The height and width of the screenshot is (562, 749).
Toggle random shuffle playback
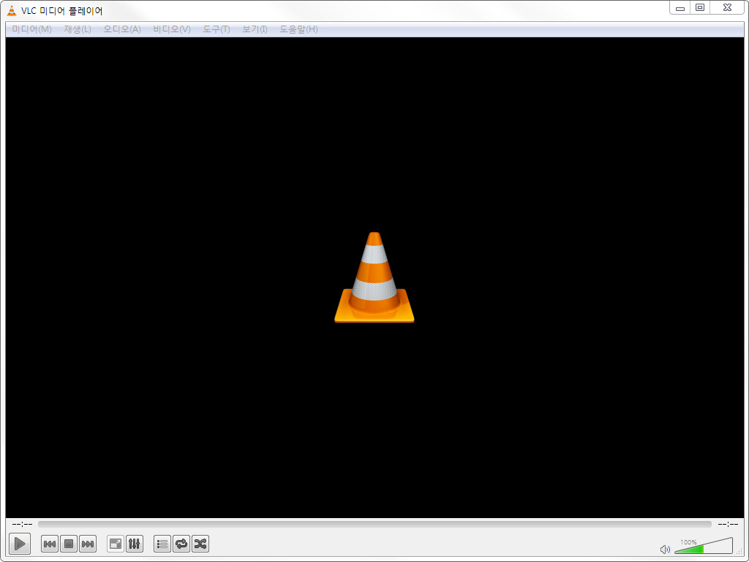200,544
